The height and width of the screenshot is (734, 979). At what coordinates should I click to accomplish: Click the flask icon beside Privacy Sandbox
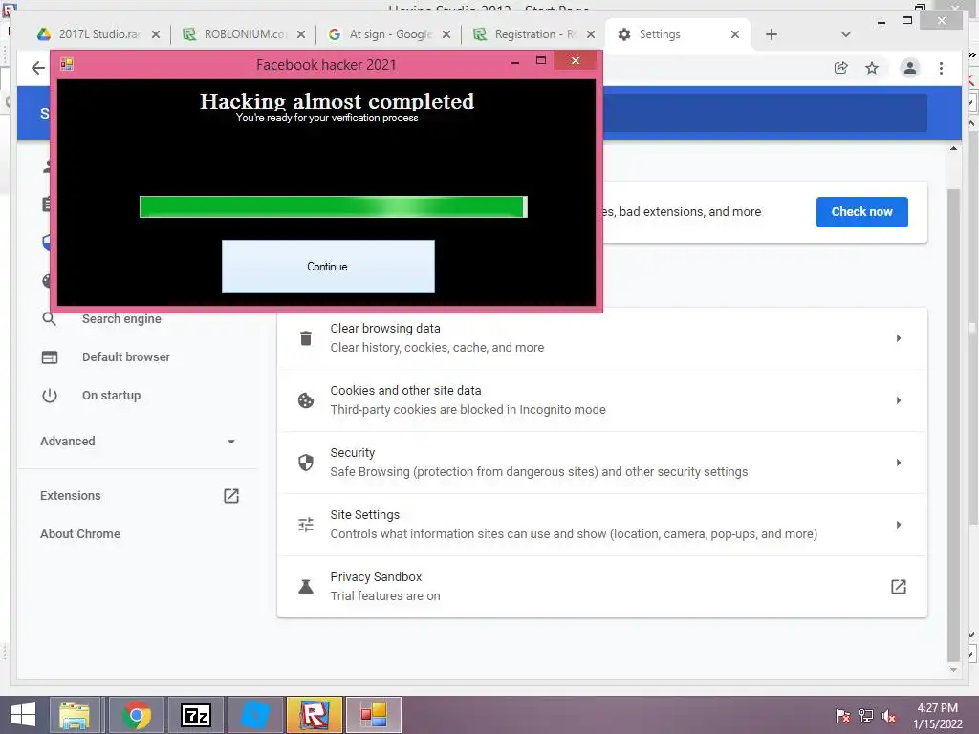pos(306,587)
